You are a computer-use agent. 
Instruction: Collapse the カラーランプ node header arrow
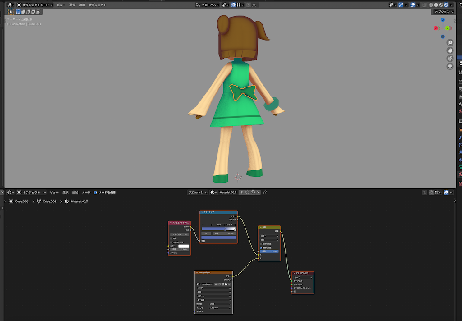(x=202, y=212)
